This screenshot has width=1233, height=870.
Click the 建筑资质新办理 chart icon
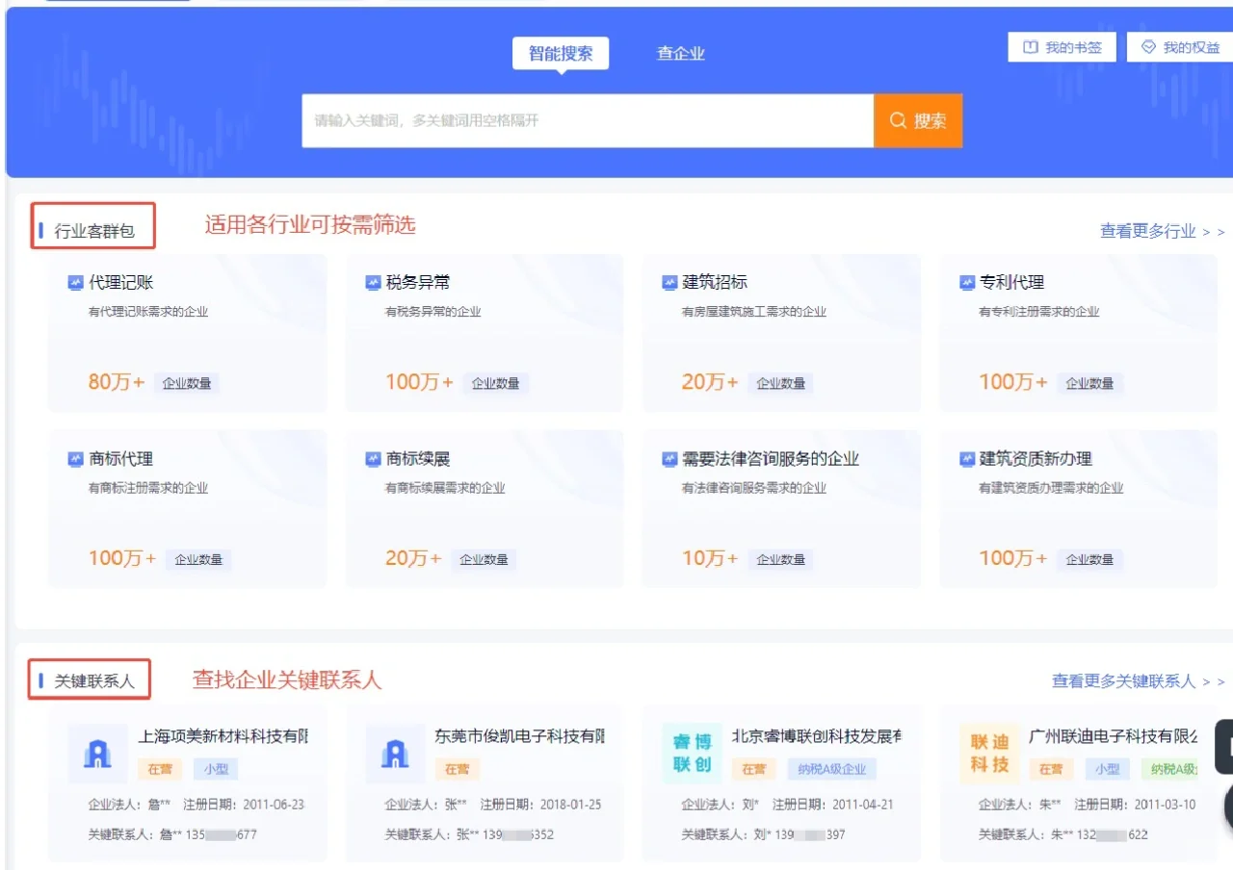(x=966, y=459)
